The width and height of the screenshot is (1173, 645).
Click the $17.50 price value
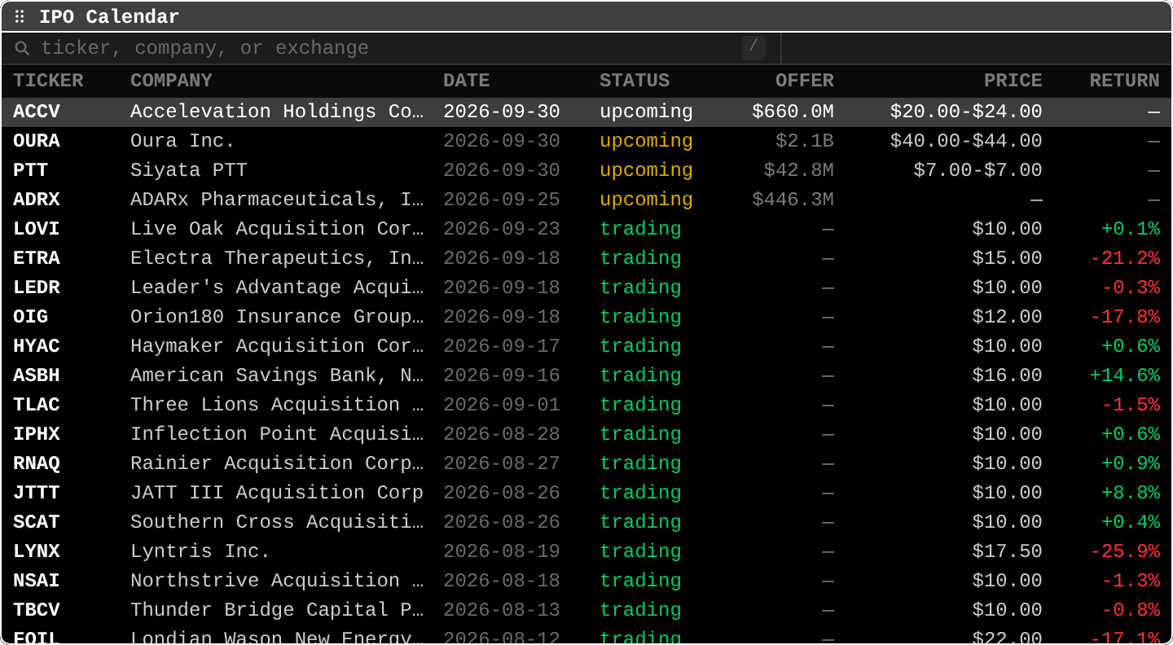[1008, 551]
